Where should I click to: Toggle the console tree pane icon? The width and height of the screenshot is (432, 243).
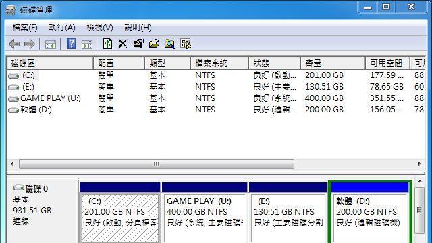pyautogui.click(x=51, y=44)
